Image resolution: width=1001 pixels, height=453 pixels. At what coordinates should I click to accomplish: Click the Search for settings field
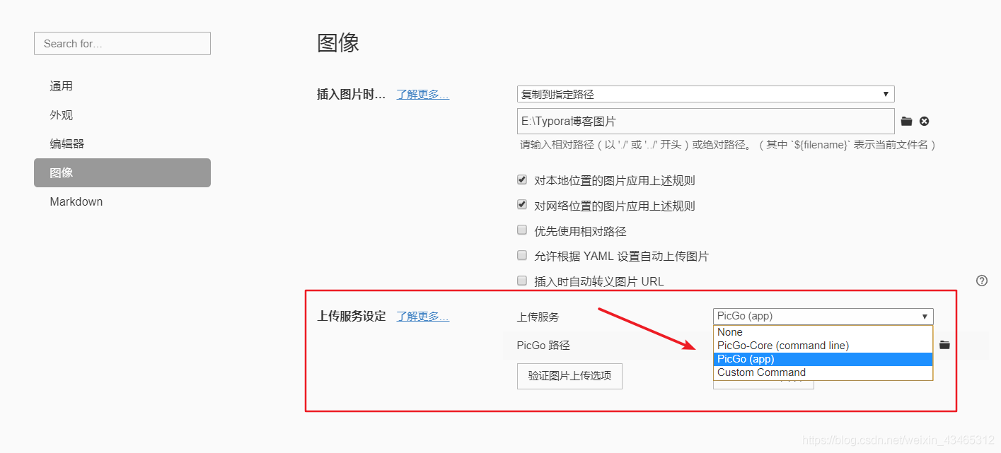(122, 43)
